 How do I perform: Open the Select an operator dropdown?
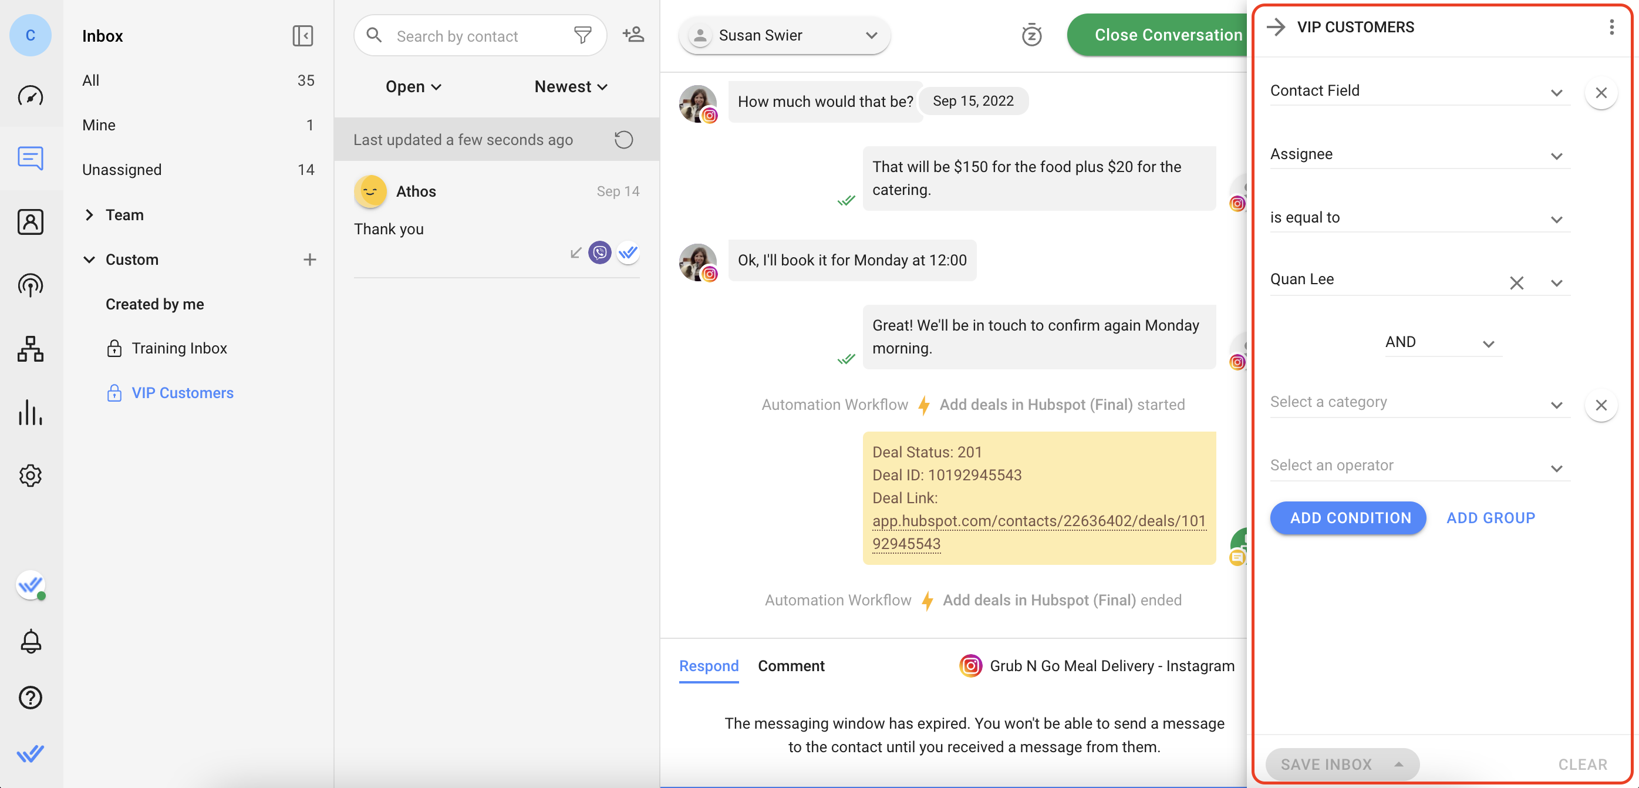1419,467
